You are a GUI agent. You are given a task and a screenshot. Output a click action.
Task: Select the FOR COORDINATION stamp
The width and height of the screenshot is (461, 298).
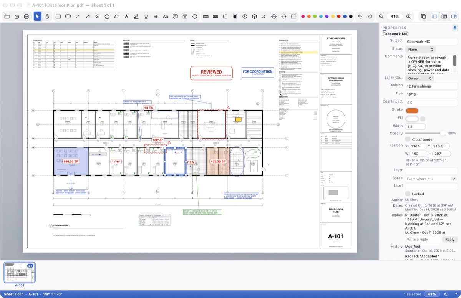coord(257,72)
